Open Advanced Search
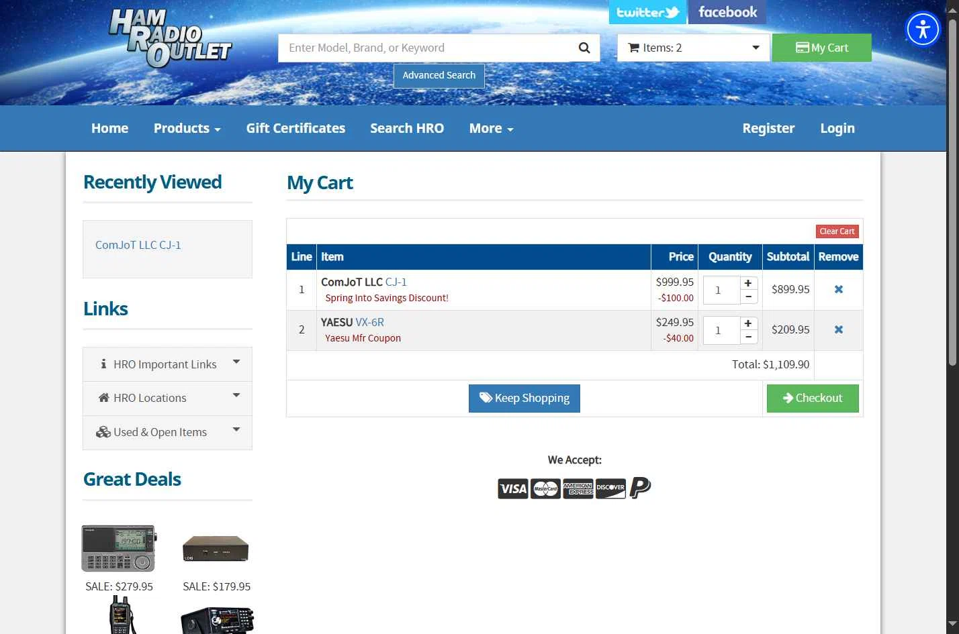Screen dimensions: 959x634 click(x=439, y=75)
